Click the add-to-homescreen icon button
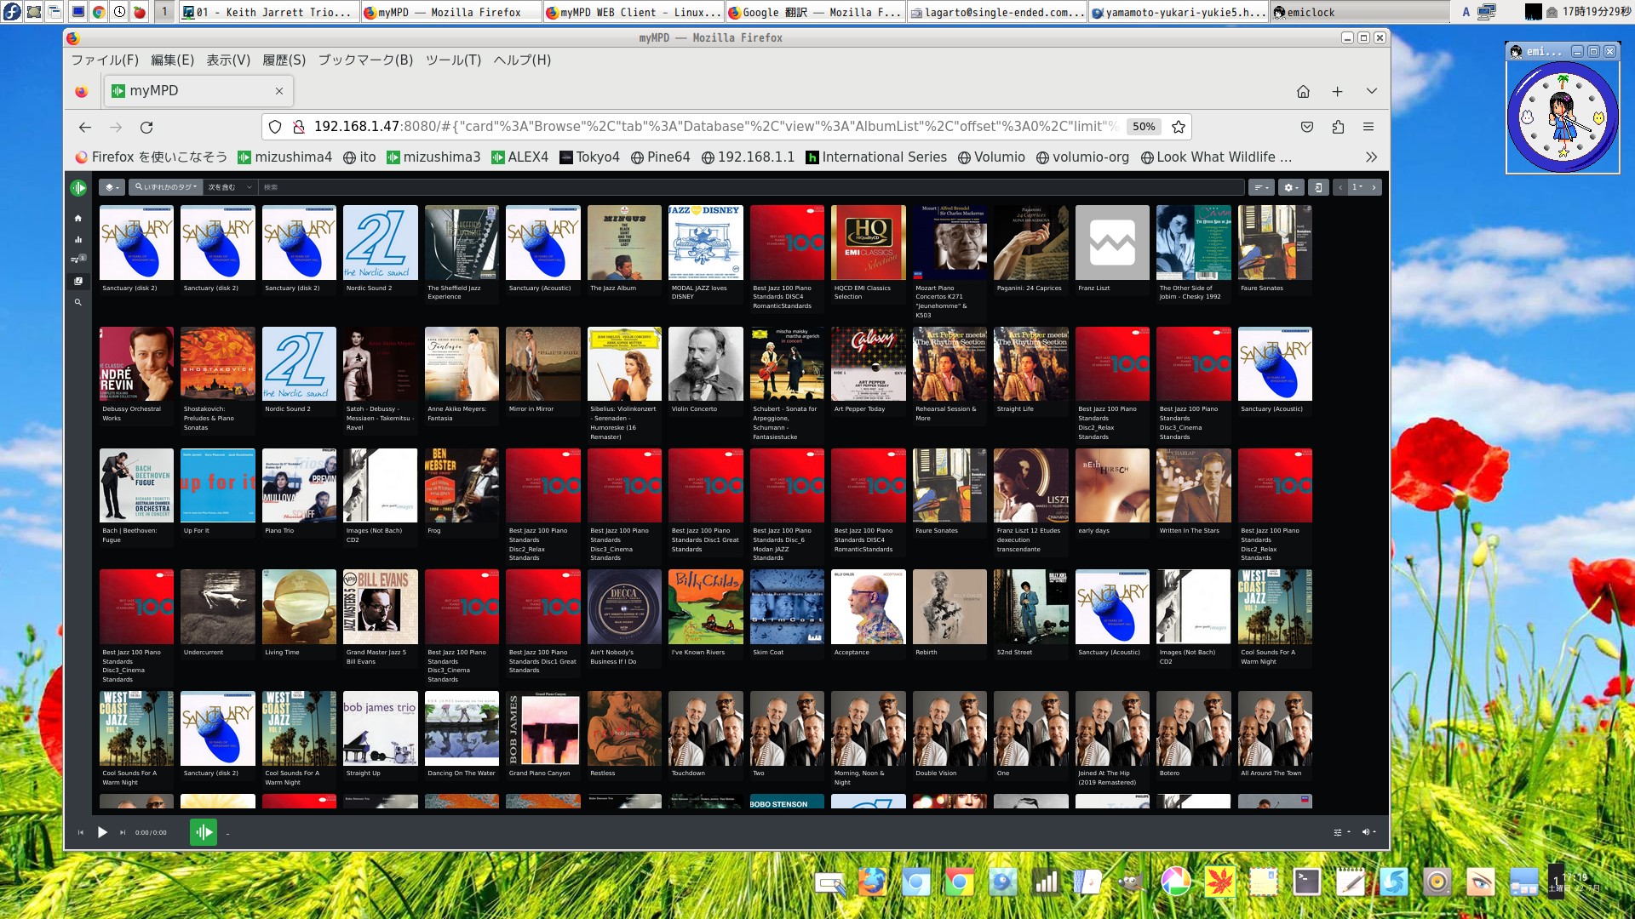Viewport: 1635px width, 919px height. click(x=1317, y=187)
